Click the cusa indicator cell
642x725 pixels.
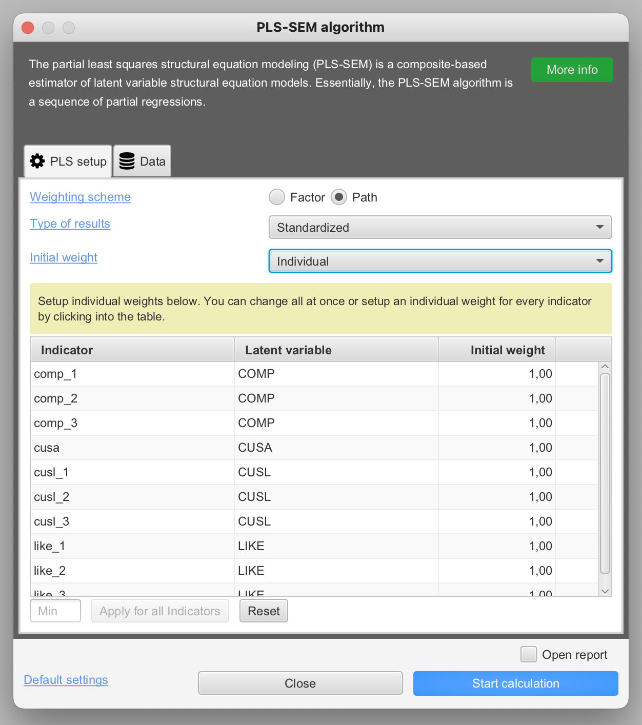click(x=132, y=448)
